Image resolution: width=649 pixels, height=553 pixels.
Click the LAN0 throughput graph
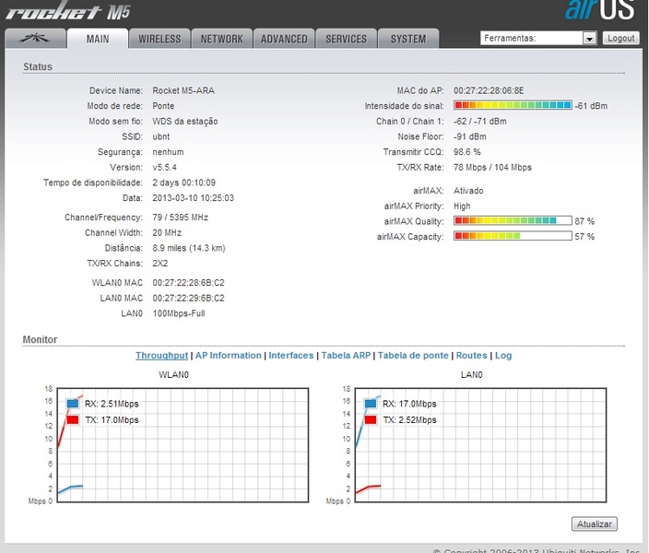click(x=480, y=445)
